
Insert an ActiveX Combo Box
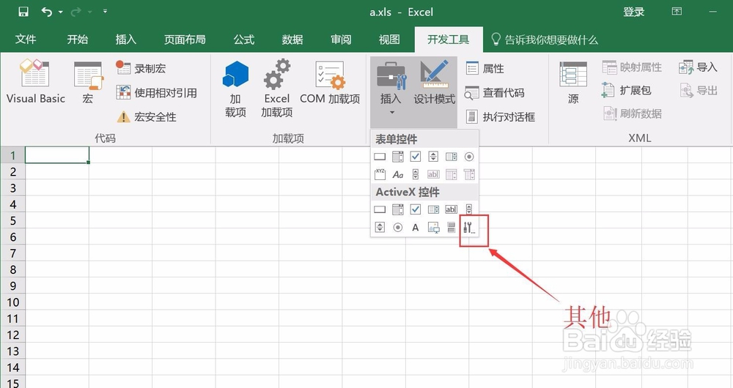pos(397,209)
